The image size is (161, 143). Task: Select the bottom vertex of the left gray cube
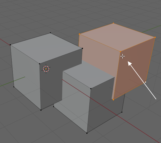pyautogui.click(x=41, y=110)
